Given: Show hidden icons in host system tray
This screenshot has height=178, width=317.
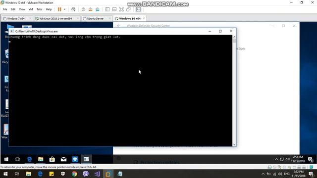Looking at the screenshot, I should click(263, 174).
